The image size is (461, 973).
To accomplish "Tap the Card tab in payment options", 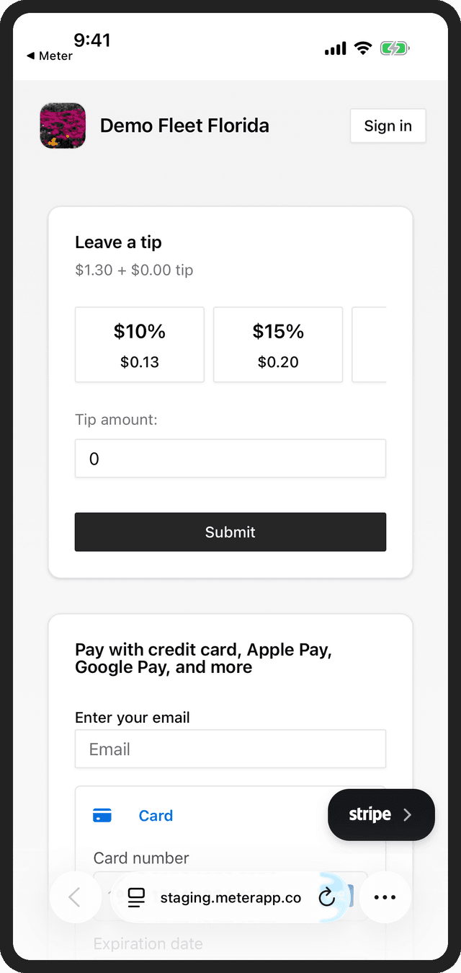I will 156,815.
